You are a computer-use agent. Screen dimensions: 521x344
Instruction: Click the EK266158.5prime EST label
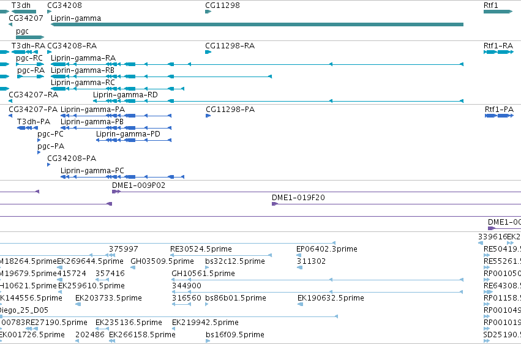click(x=142, y=335)
